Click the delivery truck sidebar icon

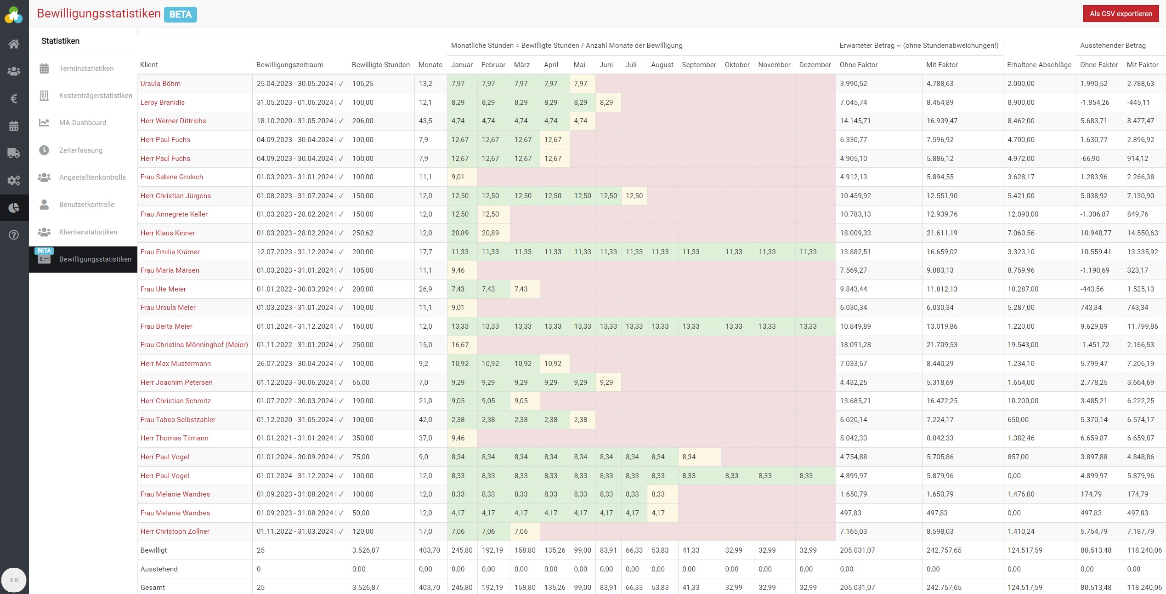(14, 153)
